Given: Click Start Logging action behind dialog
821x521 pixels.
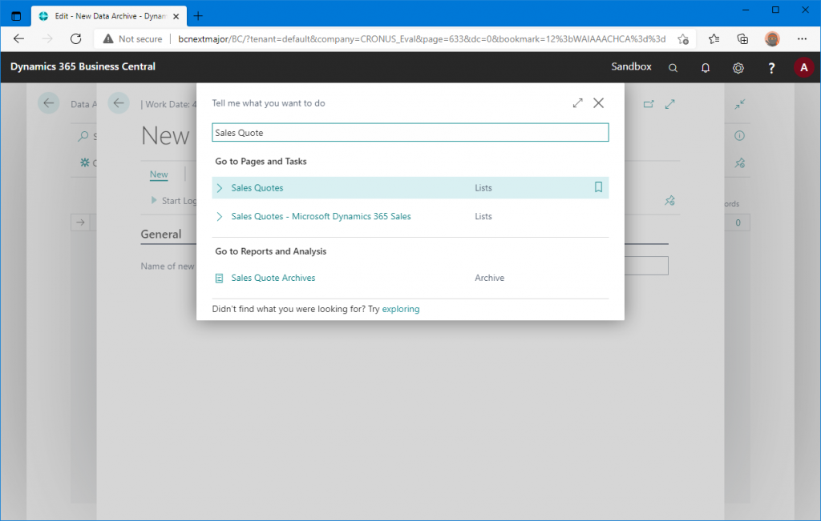Looking at the screenshot, I should tap(174, 201).
